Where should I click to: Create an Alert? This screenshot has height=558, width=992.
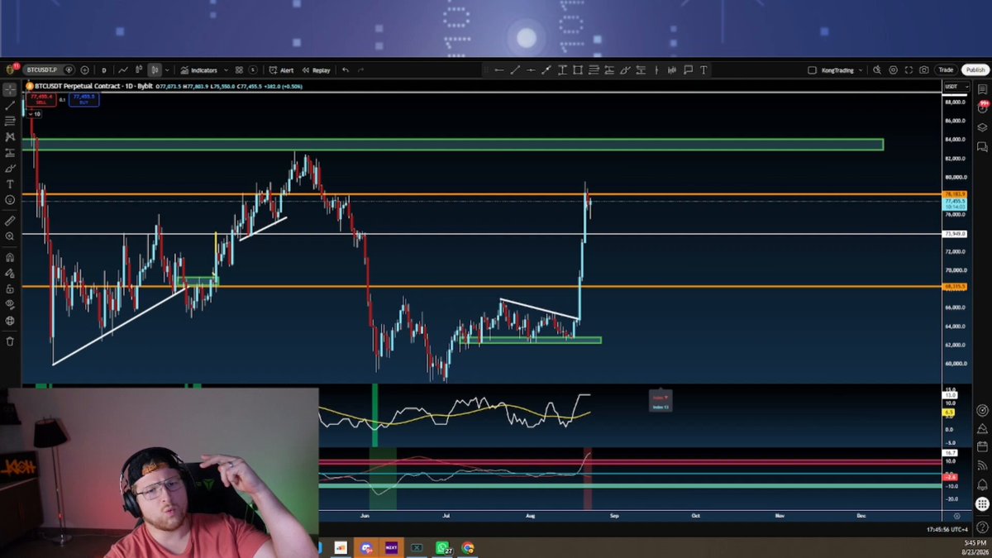[282, 70]
